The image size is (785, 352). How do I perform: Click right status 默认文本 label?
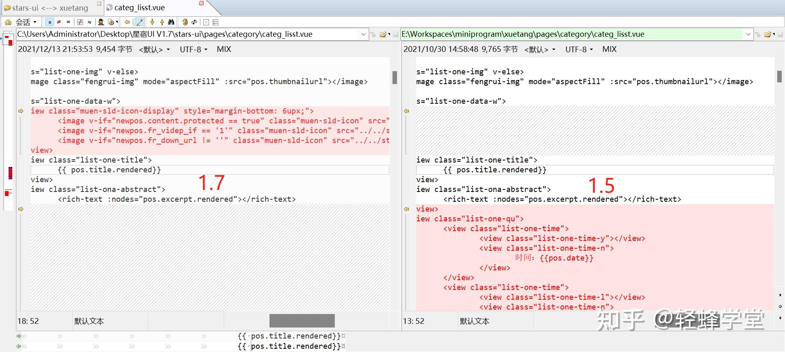click(475, 321)
